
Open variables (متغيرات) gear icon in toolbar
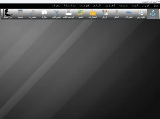[32, 14]
